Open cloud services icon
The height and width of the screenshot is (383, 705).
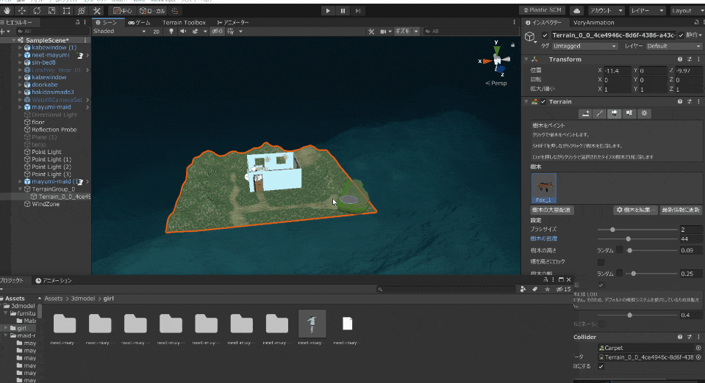coord(577,11)
